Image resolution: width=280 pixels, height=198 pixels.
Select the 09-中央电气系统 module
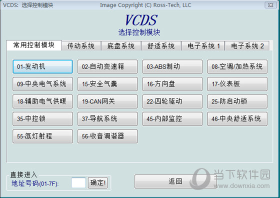click(42, 84)
